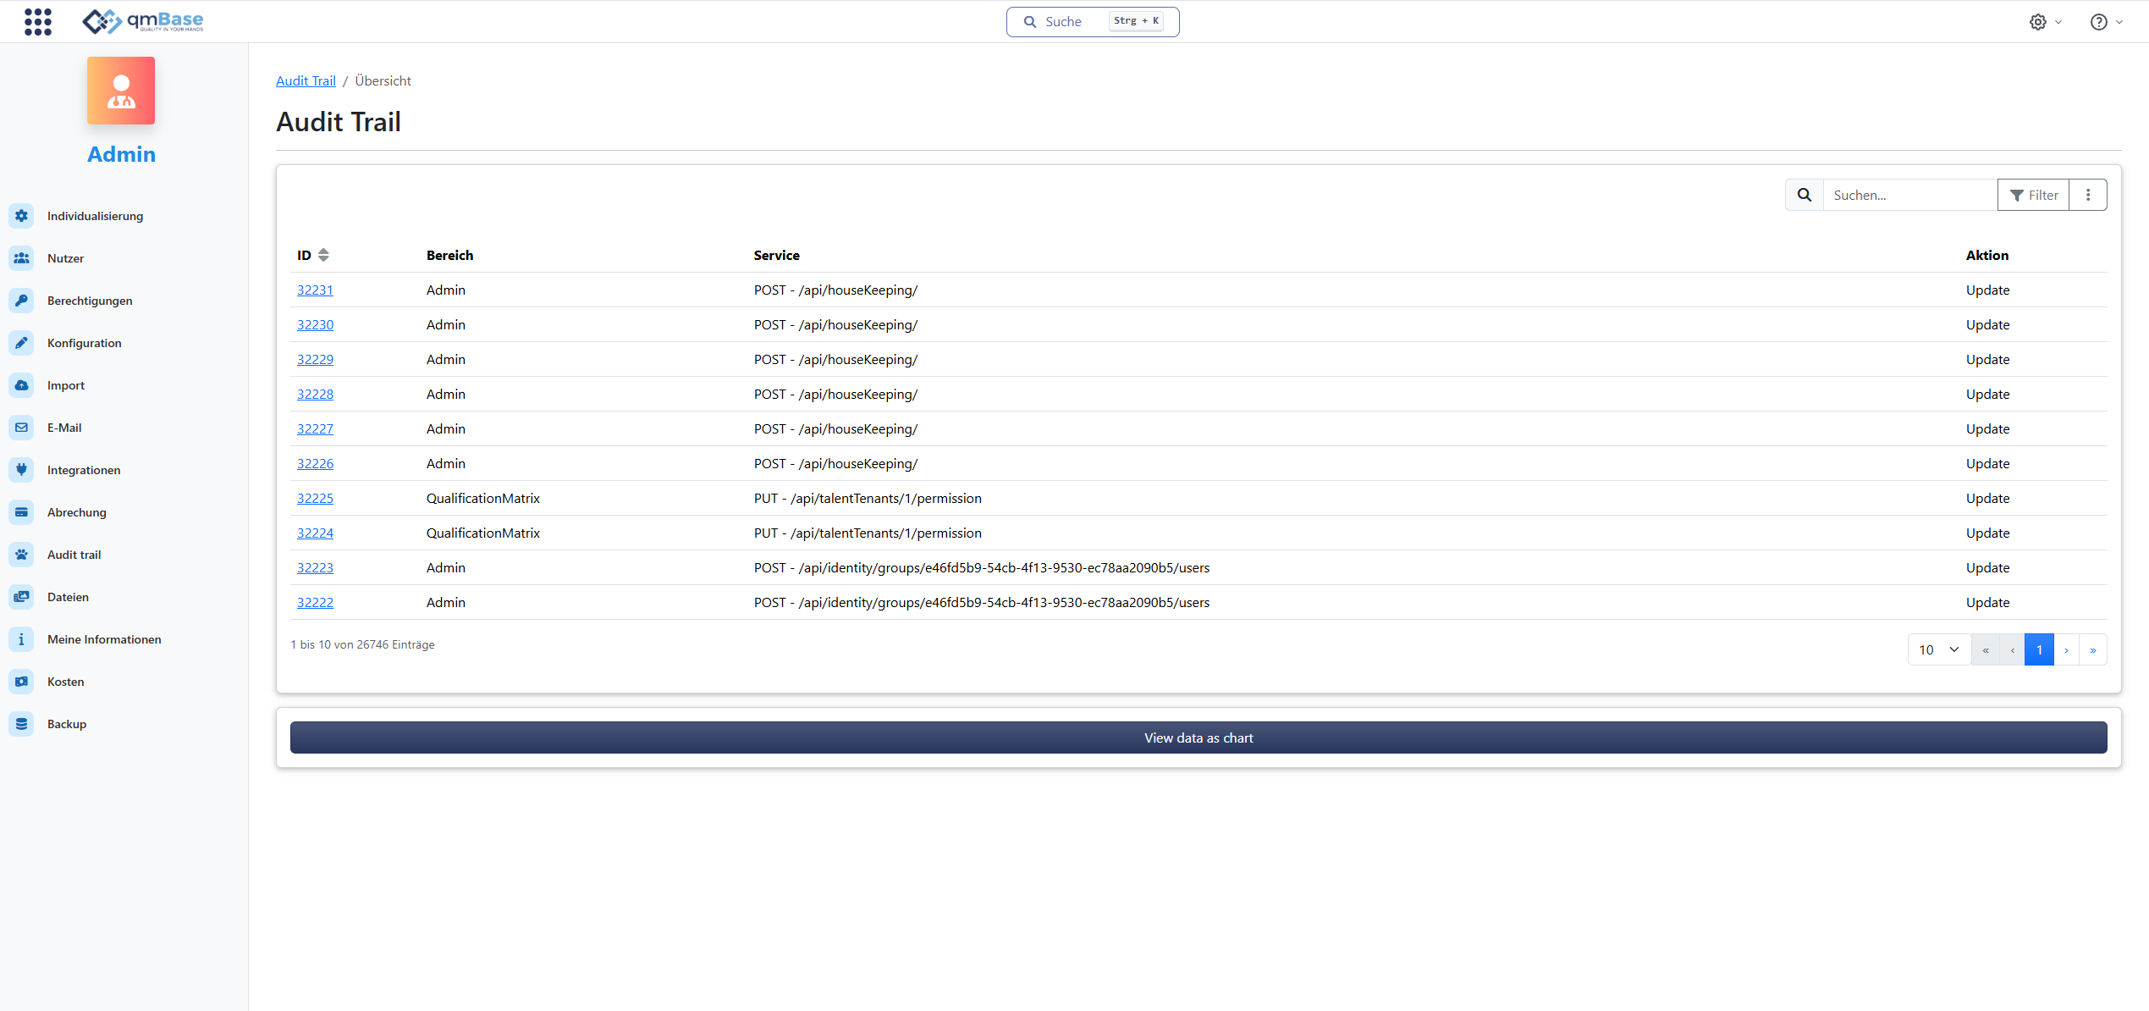Open the app launcher grid icon
The height and width of the screenshot is (1011, 2149).
click(x=38, y=21)
